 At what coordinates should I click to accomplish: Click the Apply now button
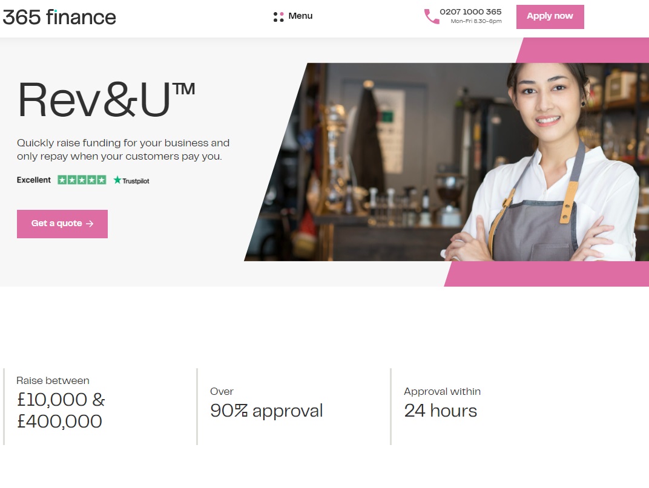[x=550, y=17]
